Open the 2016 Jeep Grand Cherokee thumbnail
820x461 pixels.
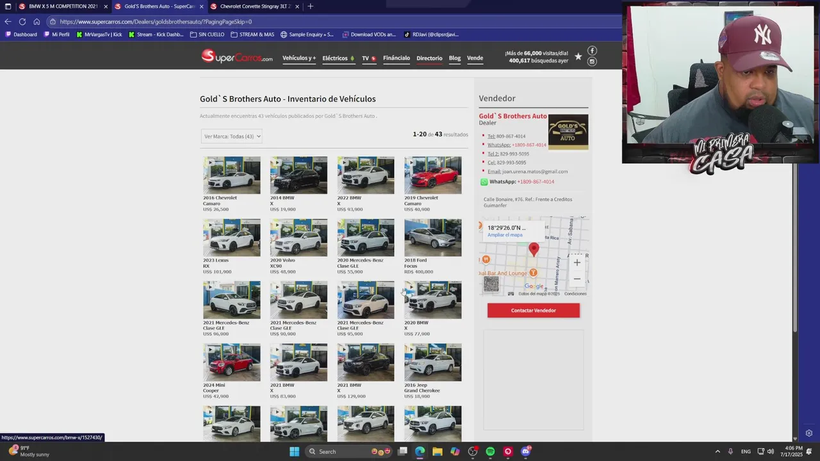[432, 362]
